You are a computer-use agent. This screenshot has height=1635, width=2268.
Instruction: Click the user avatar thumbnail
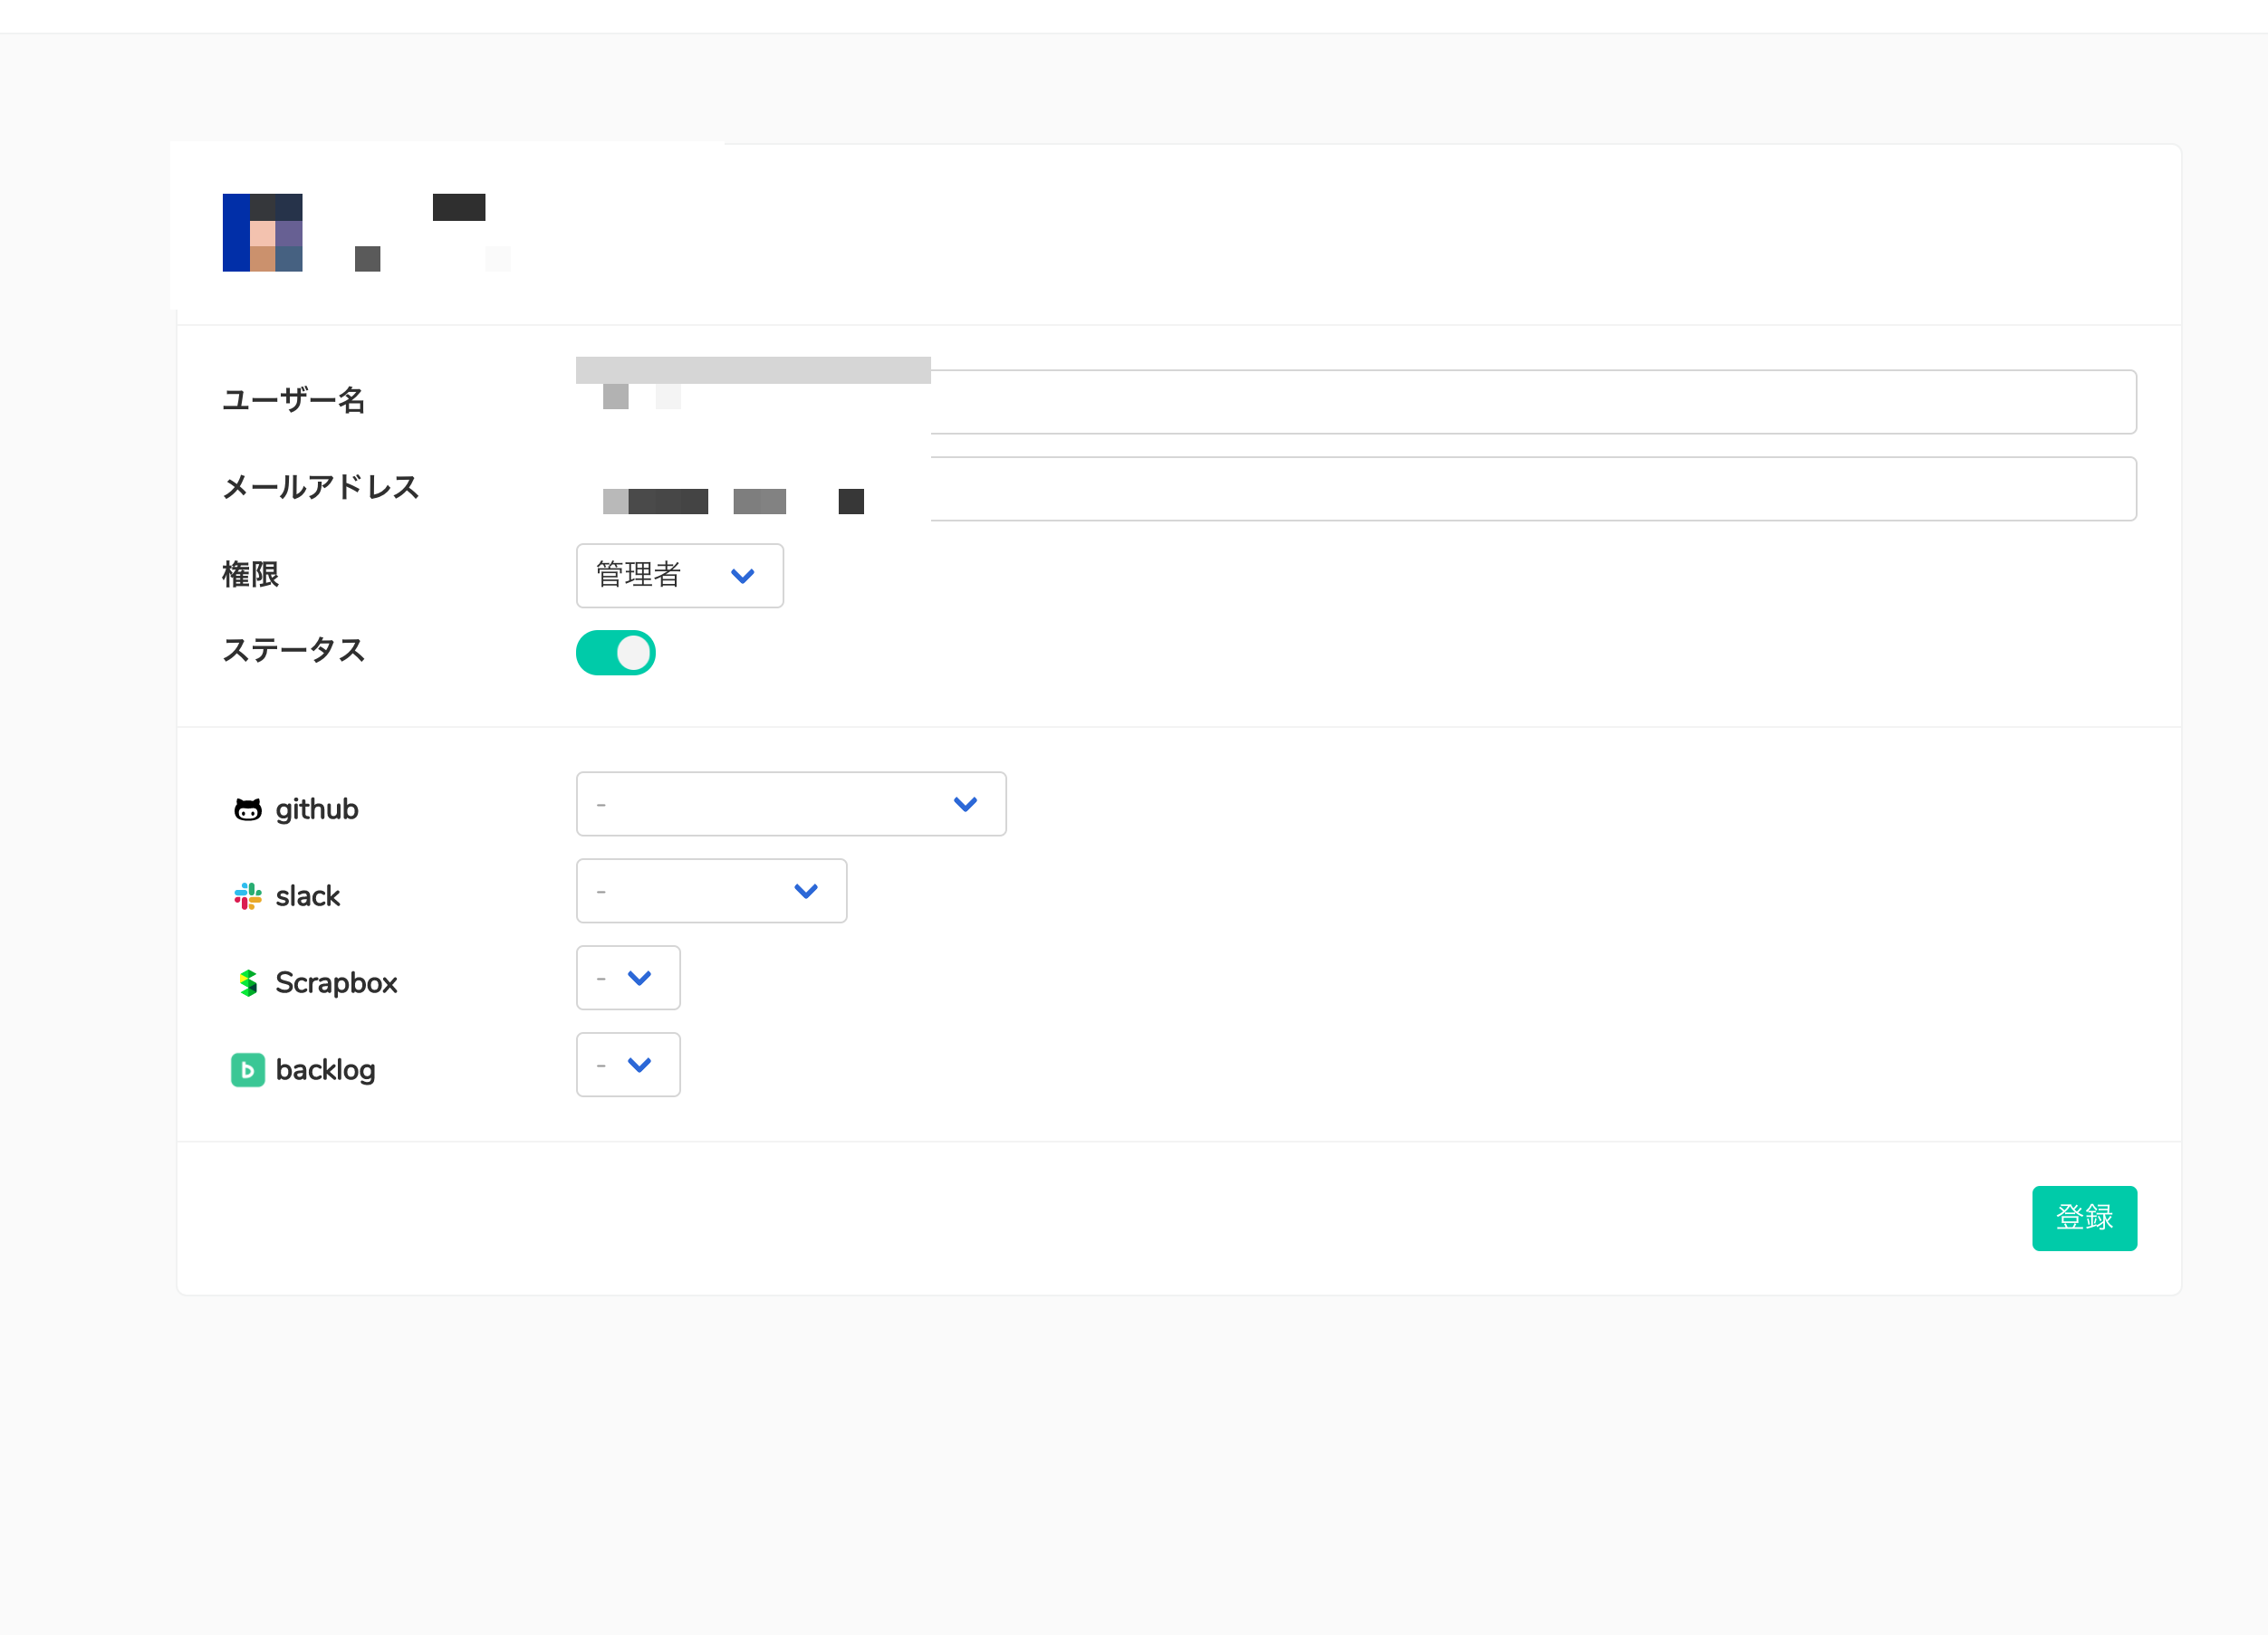(262, 232)
